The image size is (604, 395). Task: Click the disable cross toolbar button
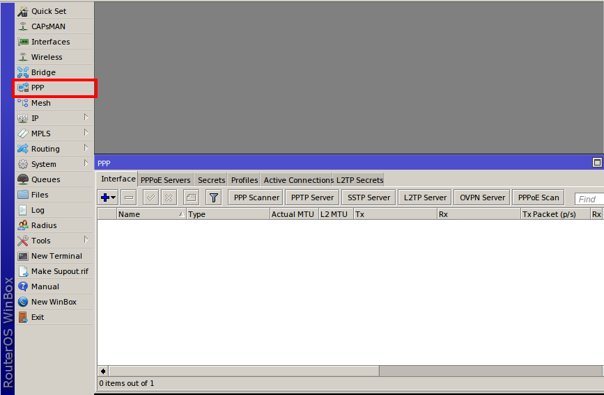pyautogui.click(x=169, y=197)
